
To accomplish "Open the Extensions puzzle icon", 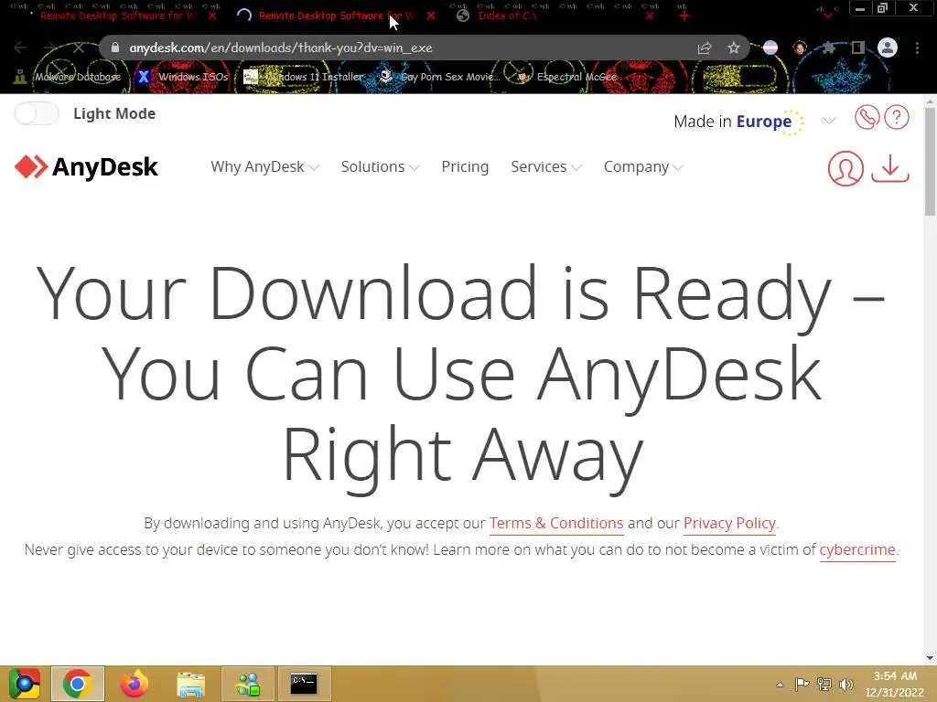I will [828, 48].
